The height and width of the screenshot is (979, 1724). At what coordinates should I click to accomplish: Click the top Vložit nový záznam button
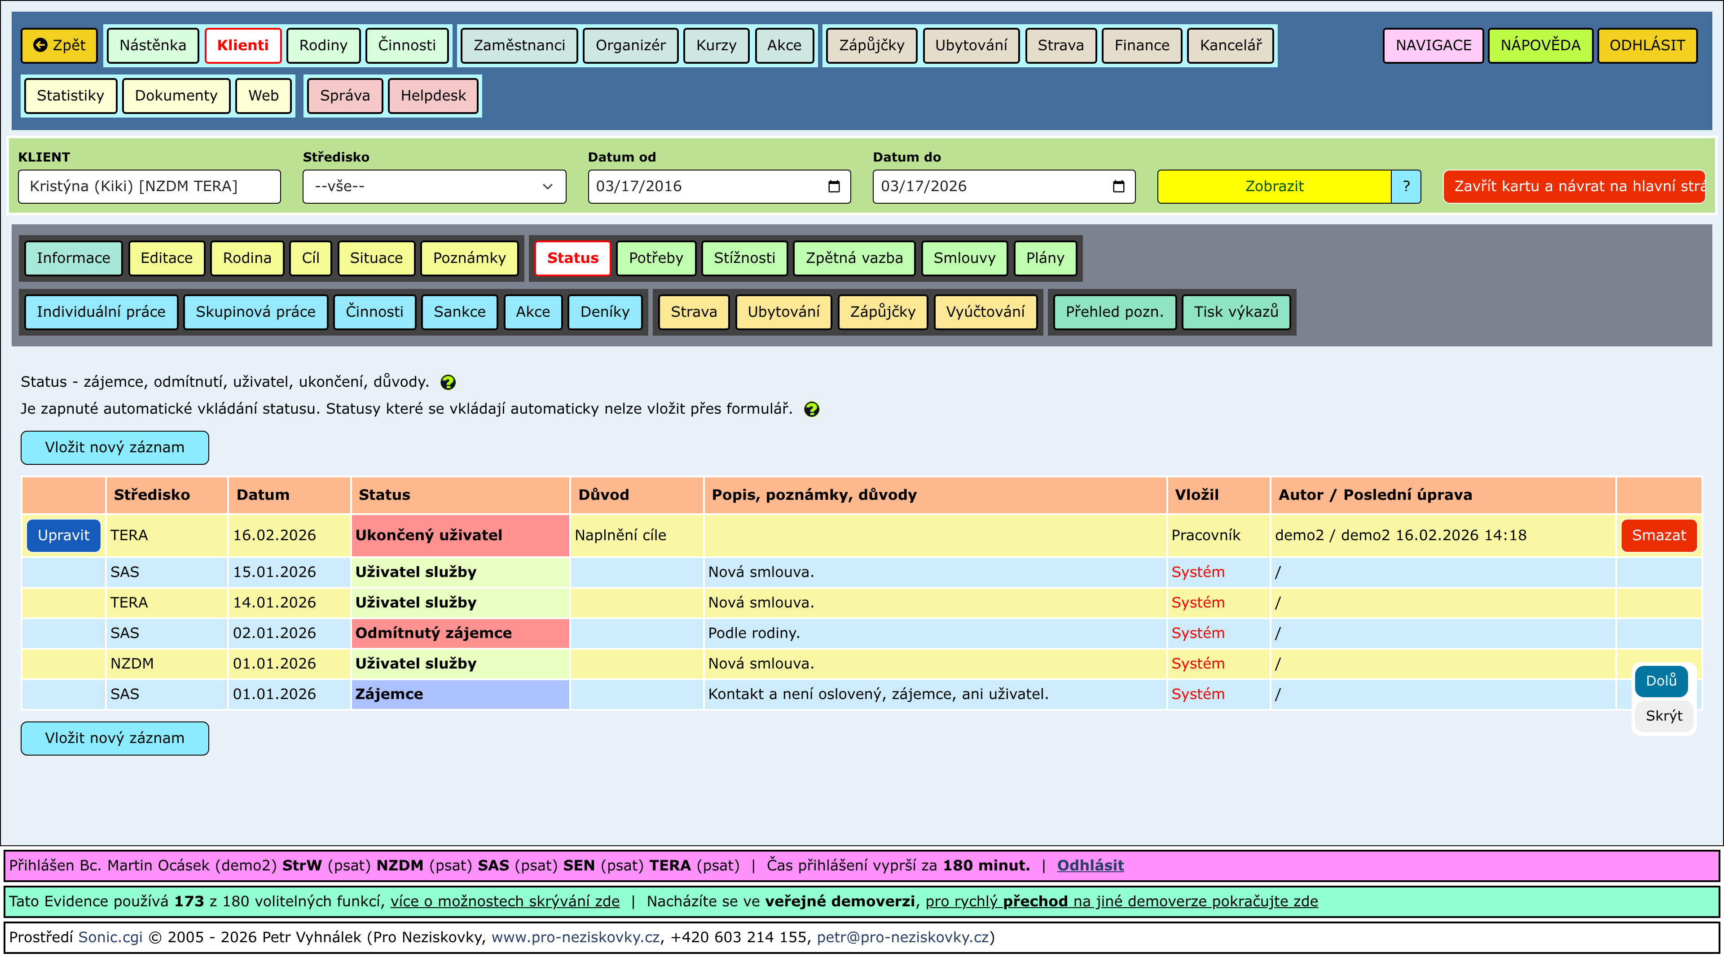point(114,448)
